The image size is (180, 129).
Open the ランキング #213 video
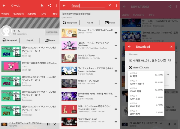click(29, 81)
